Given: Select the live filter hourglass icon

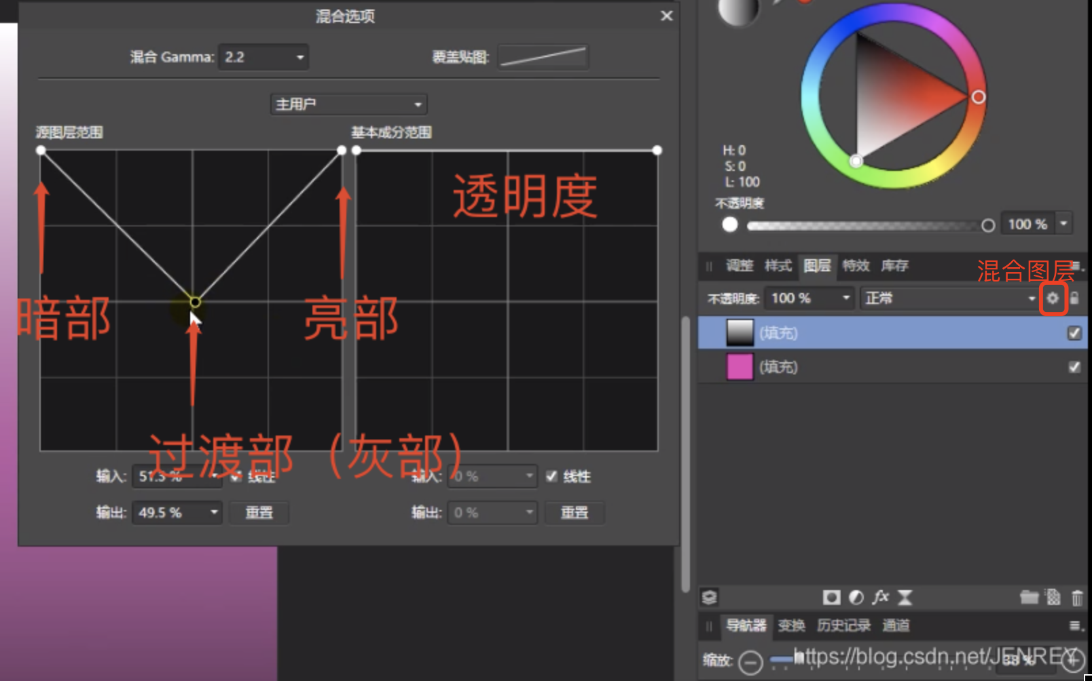Looking at the screenshot, I should point(905,598).
